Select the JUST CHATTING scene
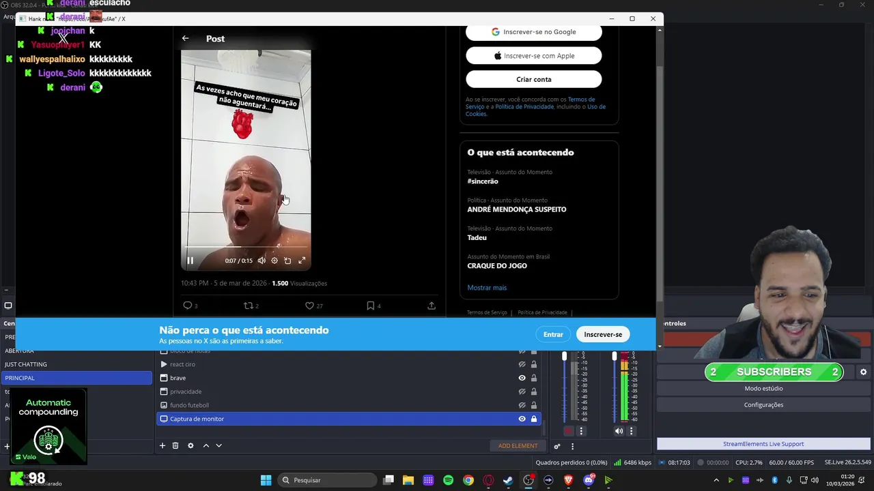874x491 pixels. coord(76,364)
